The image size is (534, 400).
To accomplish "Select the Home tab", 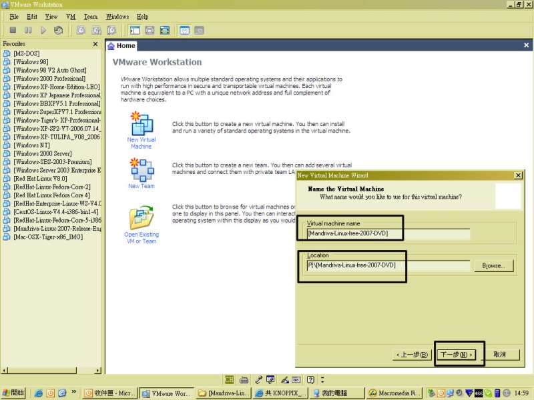I will (122, 46).
